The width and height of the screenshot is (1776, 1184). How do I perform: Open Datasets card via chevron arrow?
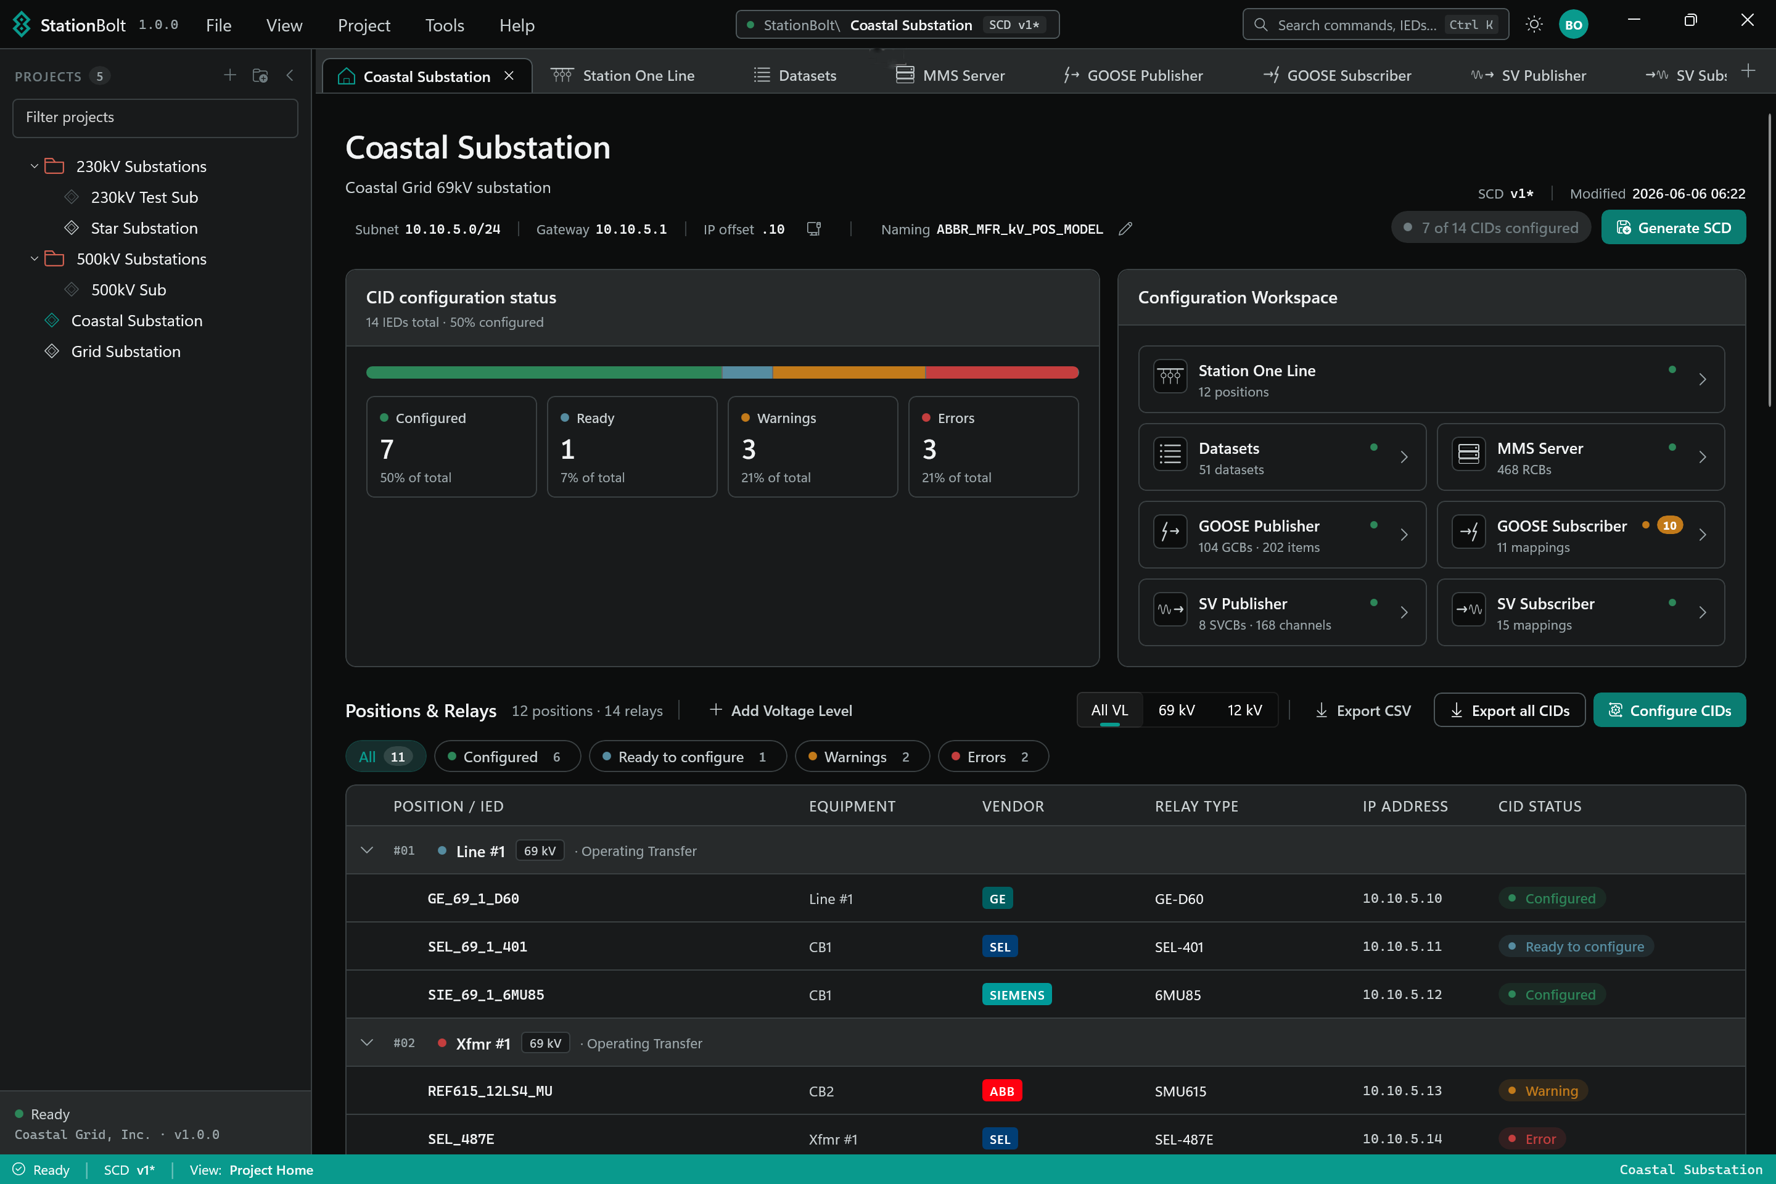(1404, 457)
